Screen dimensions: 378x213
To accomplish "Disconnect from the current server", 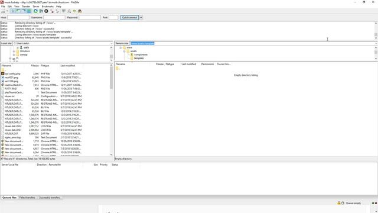I will [52, 11].
